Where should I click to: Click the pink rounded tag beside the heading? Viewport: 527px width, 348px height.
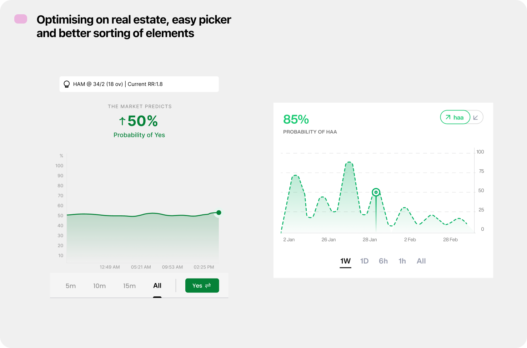(21, 19)
